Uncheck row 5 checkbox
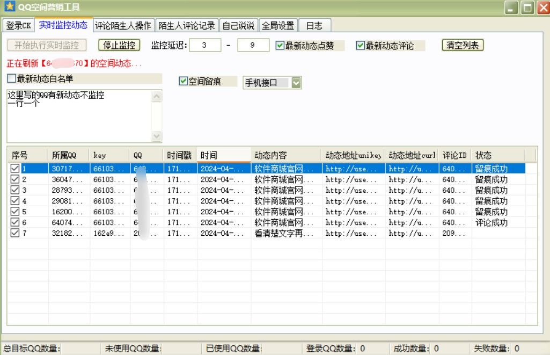 pos(14,212)
